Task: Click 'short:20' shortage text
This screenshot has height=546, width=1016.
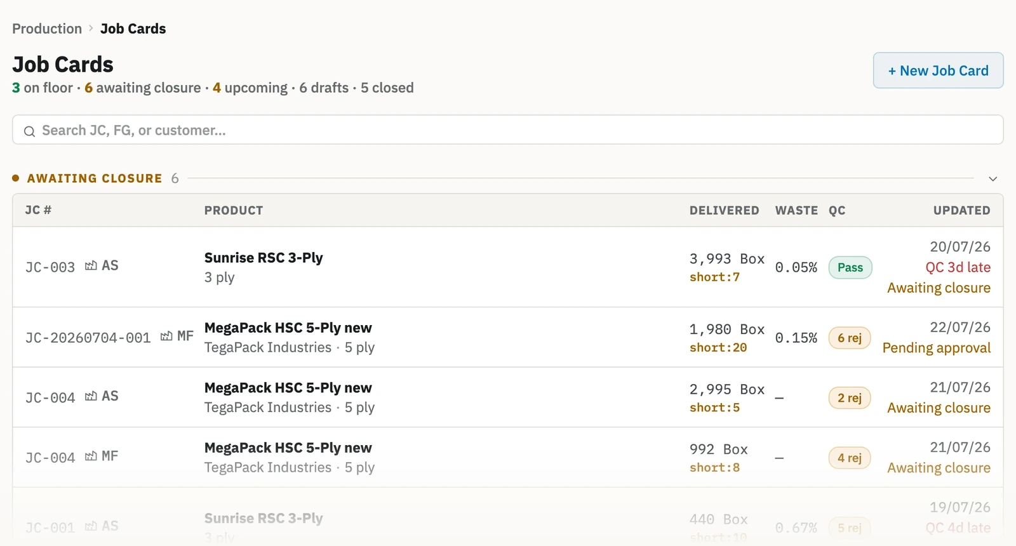Action: click(x=718, y=347)
